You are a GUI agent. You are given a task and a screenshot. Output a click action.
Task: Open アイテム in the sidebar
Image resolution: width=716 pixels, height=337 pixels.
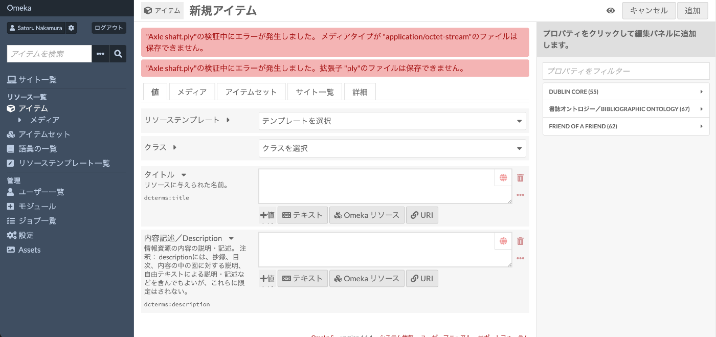(x=28, y=108)
